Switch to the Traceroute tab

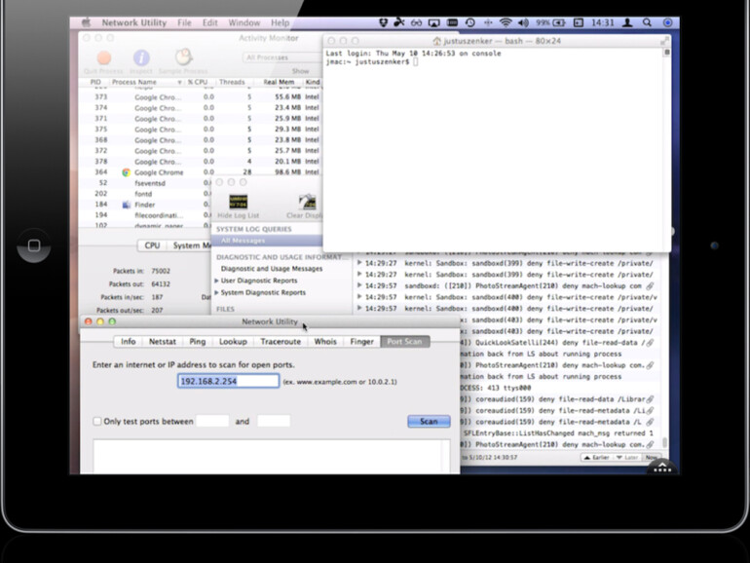pyautogui.click(x=281, y=342)
